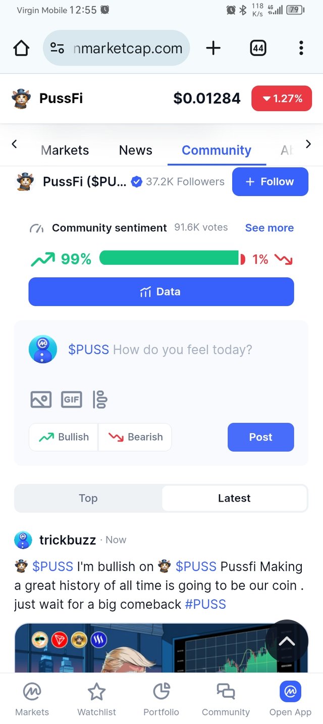Image resolution: width=323 pixels, height=724 pixels.
Task: Show the next tabs with right chevron
Action: point(308,144)
